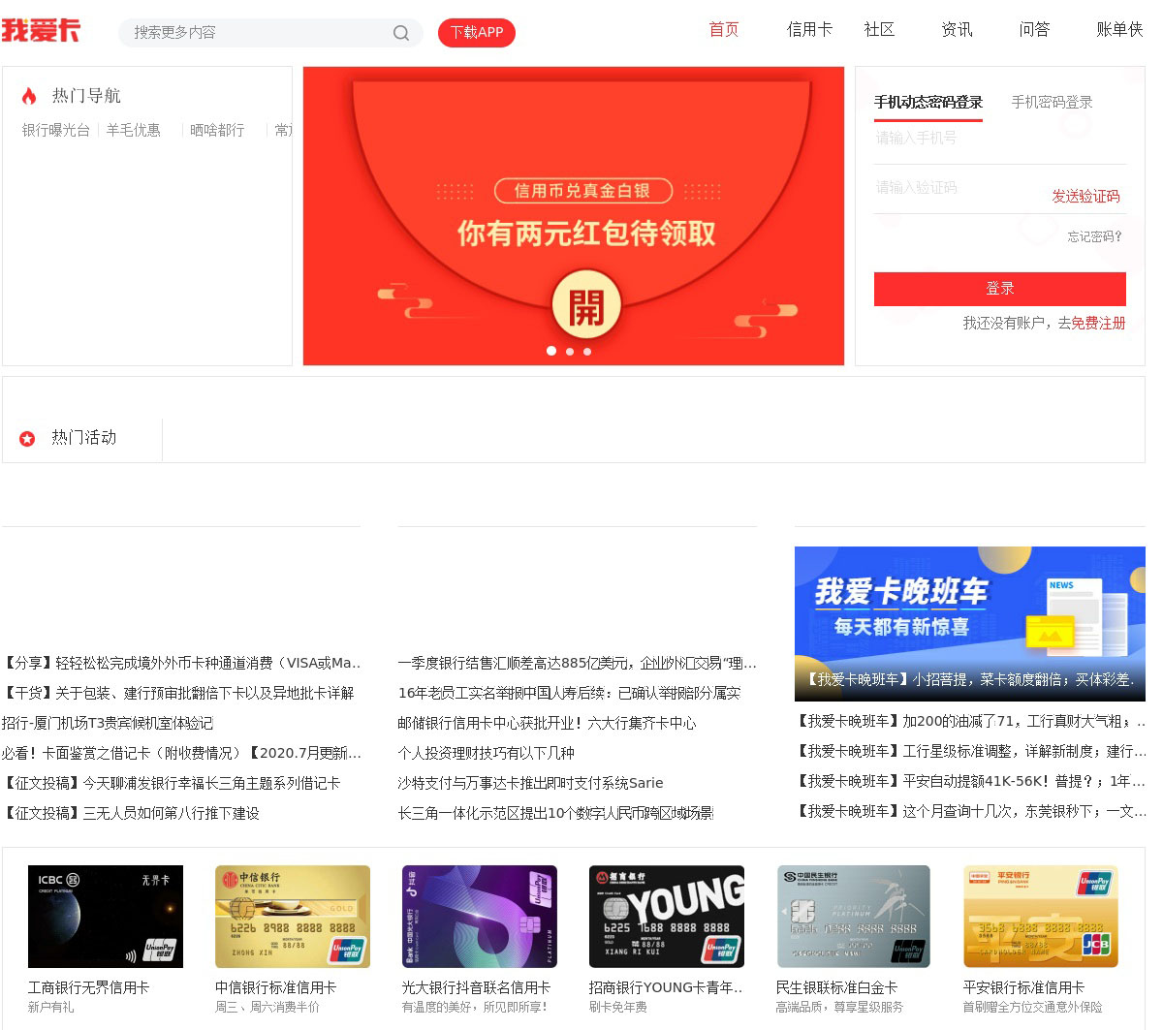Open 招商银行 YOUNG card thumbnail
1163x1030 pixels.
[667, 917]
